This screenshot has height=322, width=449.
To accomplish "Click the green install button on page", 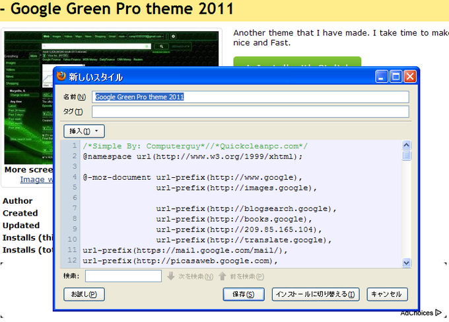I will [x=297, y=61].
